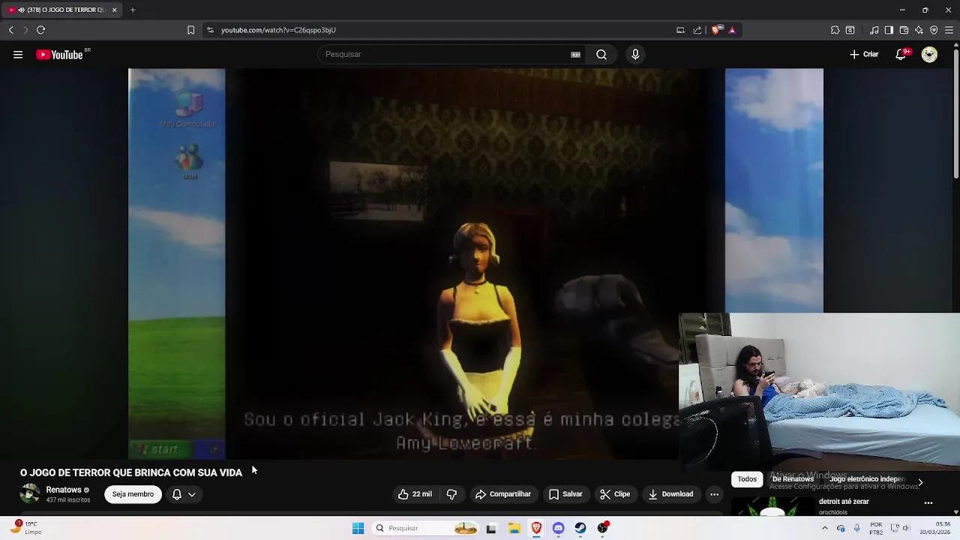
Task: Click the install-app screen icon in address bar
Action: coord(680,30)
